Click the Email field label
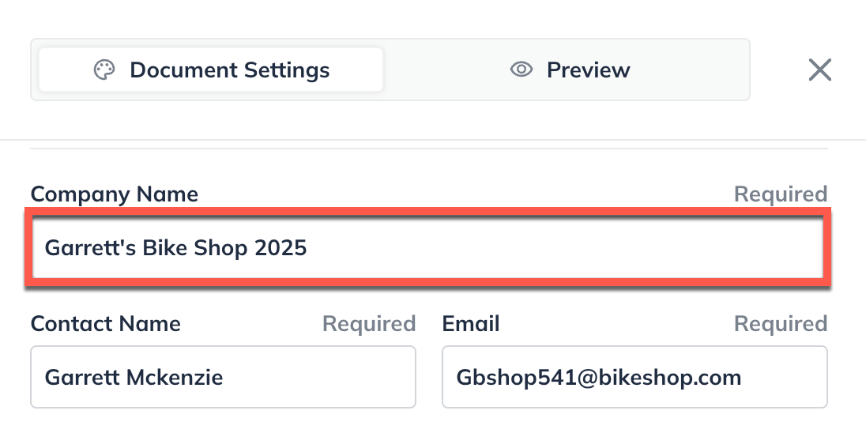 pos(471,323)
